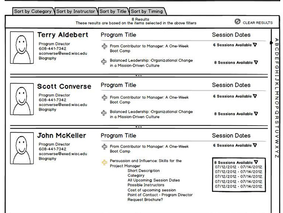Expand Scott Converse's Boot Camp program plus icon
The width and height of the screenshot is (283, 213).
(104, 98)
